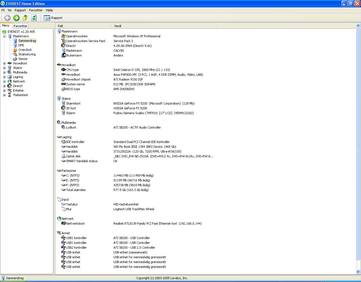The height and width of the screenshot is (282, 361).
Task: Select the SMART Harddisk status row
Action: 135,161
